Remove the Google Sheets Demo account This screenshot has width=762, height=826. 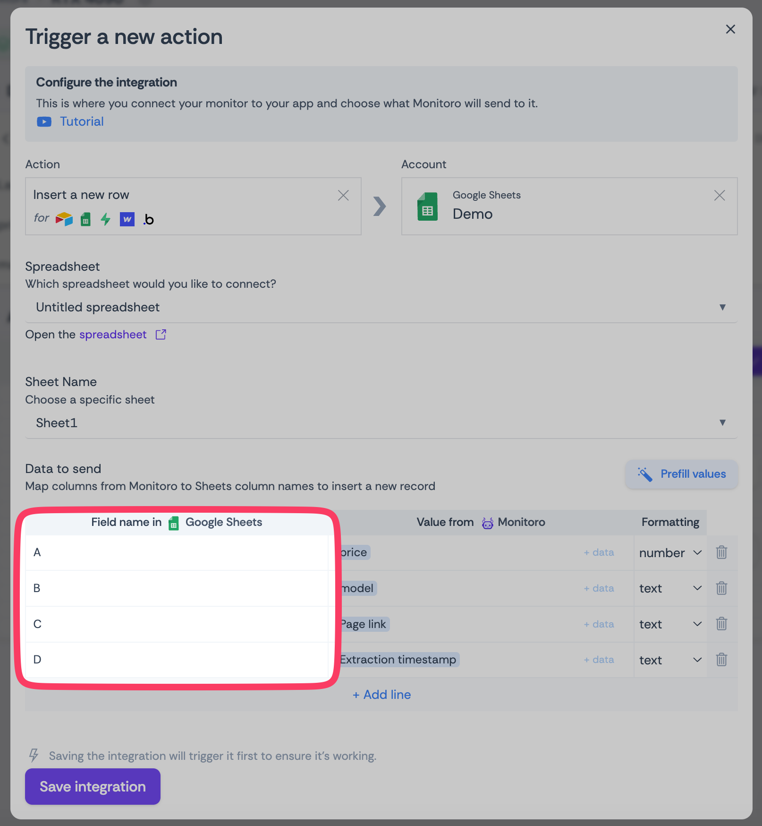coord(720,195)
